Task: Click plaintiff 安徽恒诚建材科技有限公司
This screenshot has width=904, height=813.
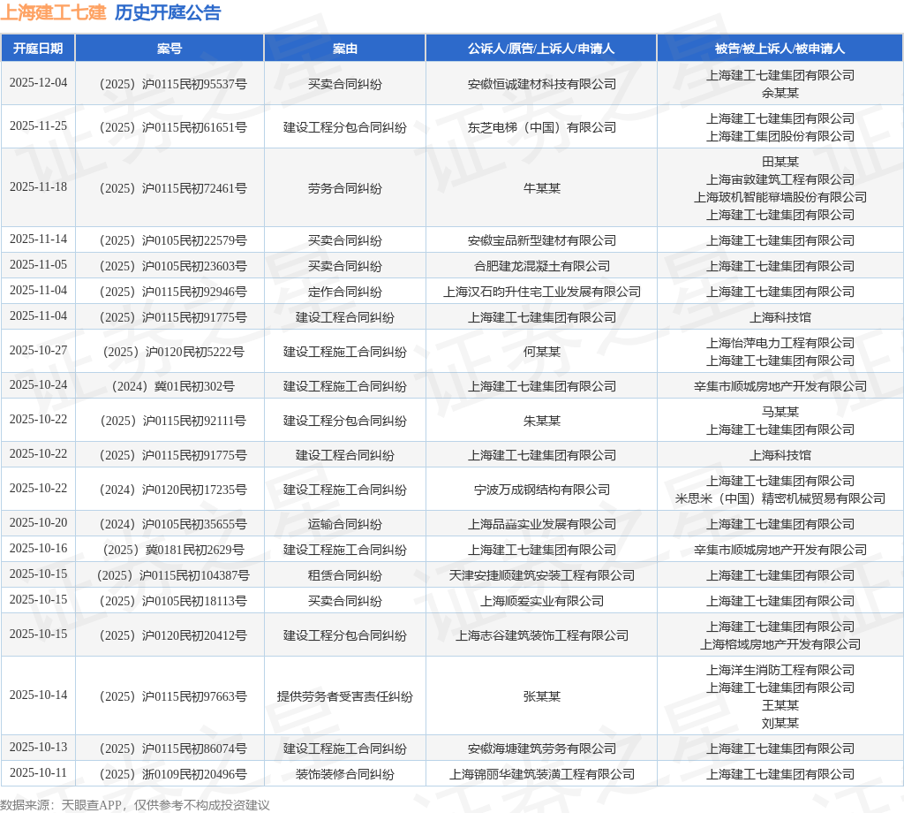Action: [x=541, y=84]
